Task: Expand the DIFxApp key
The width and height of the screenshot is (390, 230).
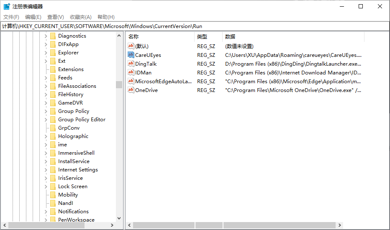Action: [x=46, y=44]
